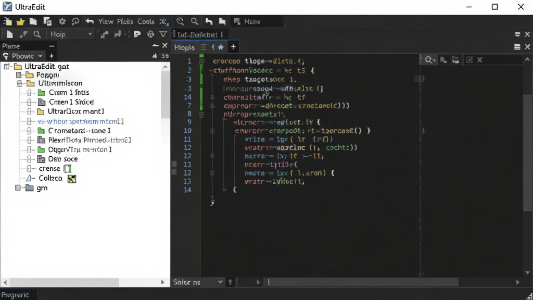Click the yellow star favorites icon
Viewport: 533px width, 300px height.
(20, 22)
